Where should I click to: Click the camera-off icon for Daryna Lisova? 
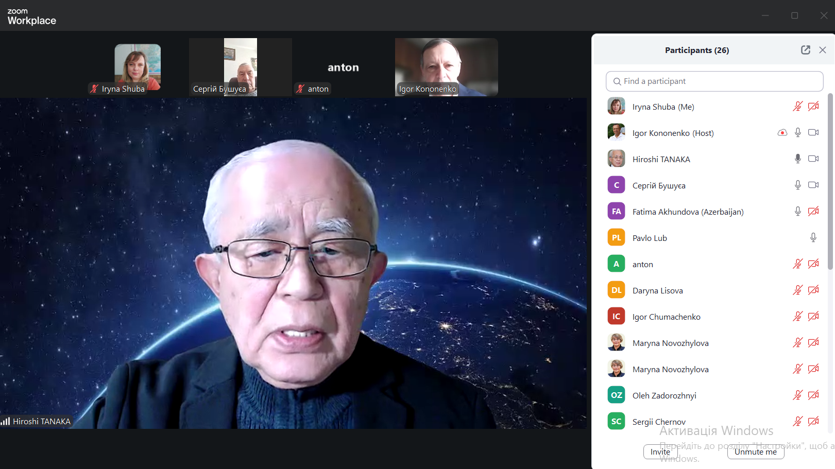(x=813, y=290)
